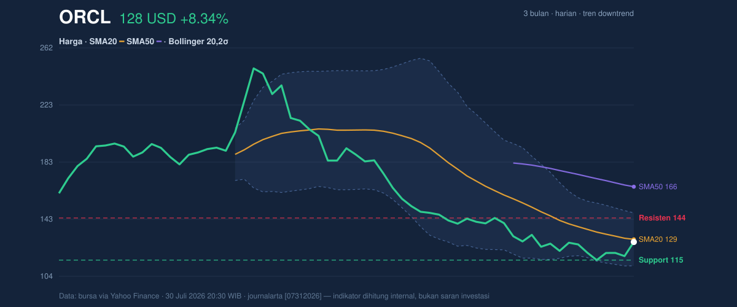Image resolution: width=737 pixels, height=307 pixels.
Task: Toggle the Bollinger 20,2σ legend entry
Action: click(x=197, y=42)
